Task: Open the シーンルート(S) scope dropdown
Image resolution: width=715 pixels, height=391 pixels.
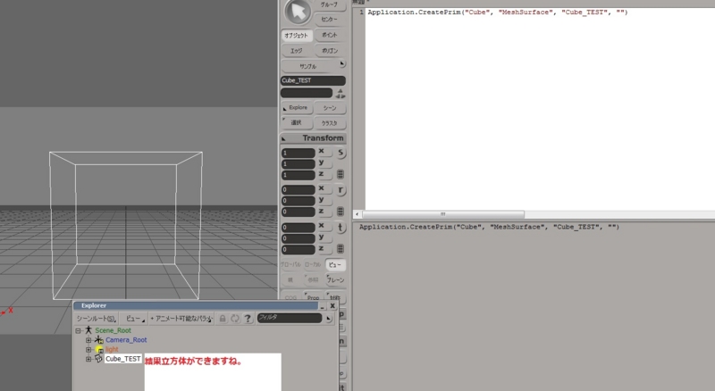Action: [x=97, y=319]
